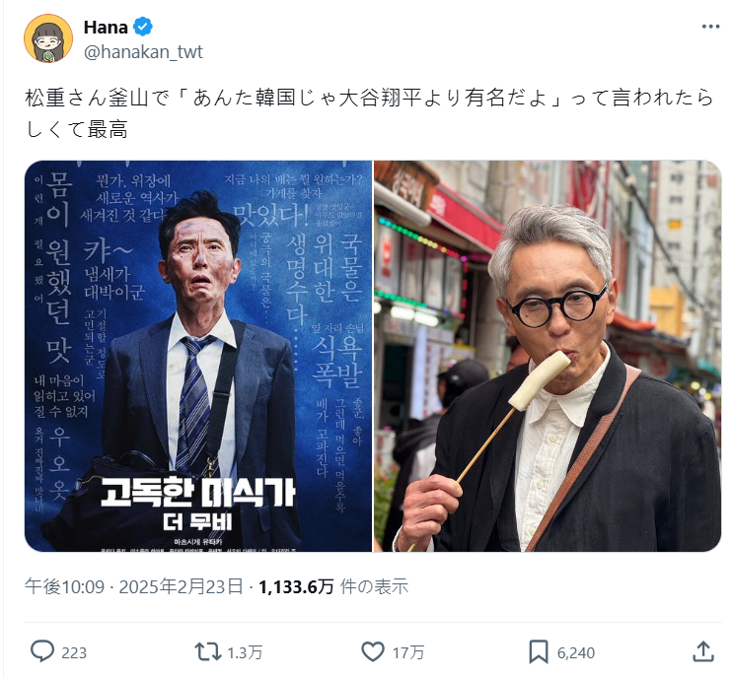Click the blue verified badge
732x678 pixels.
[x=143, y=27]
